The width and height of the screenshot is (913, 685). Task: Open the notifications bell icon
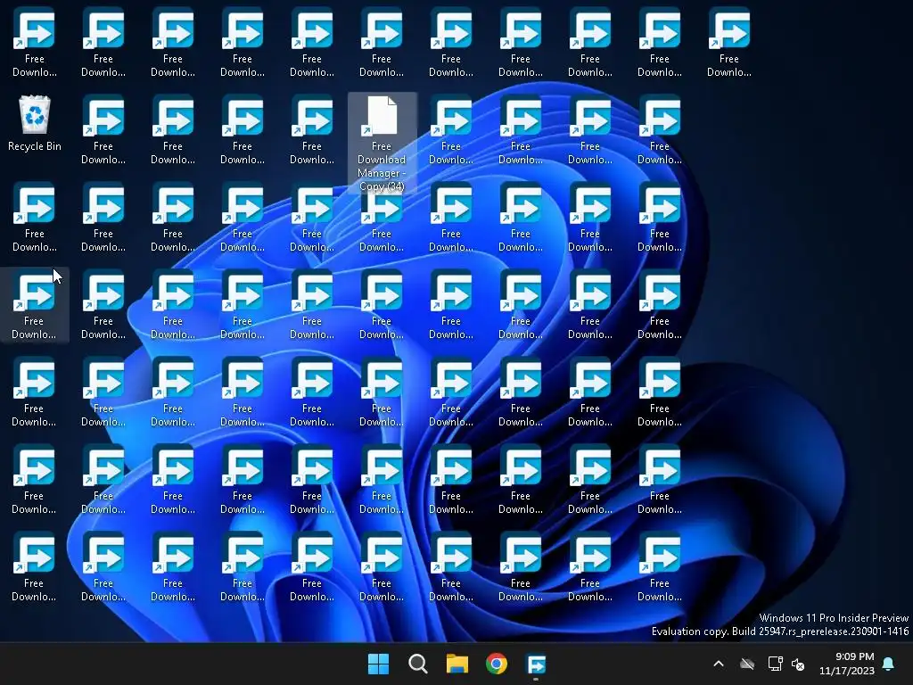[889, 664]
